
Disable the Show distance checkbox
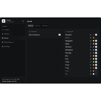(60, 35)
